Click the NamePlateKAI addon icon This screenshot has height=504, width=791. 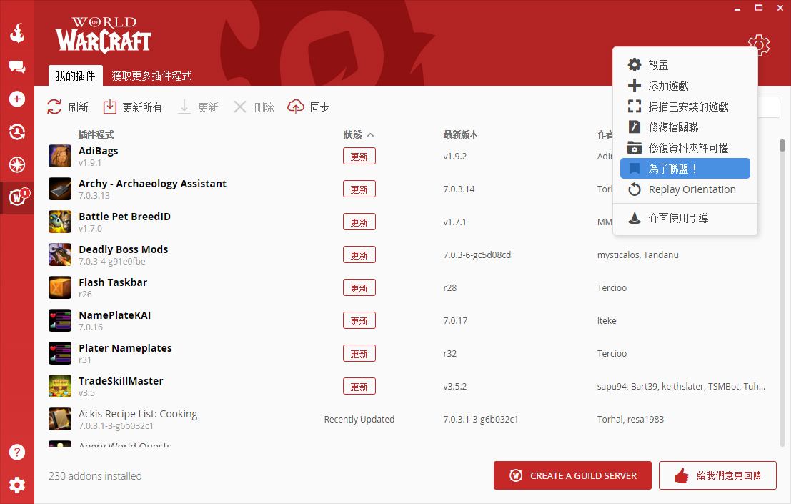[x=60, y=320]
